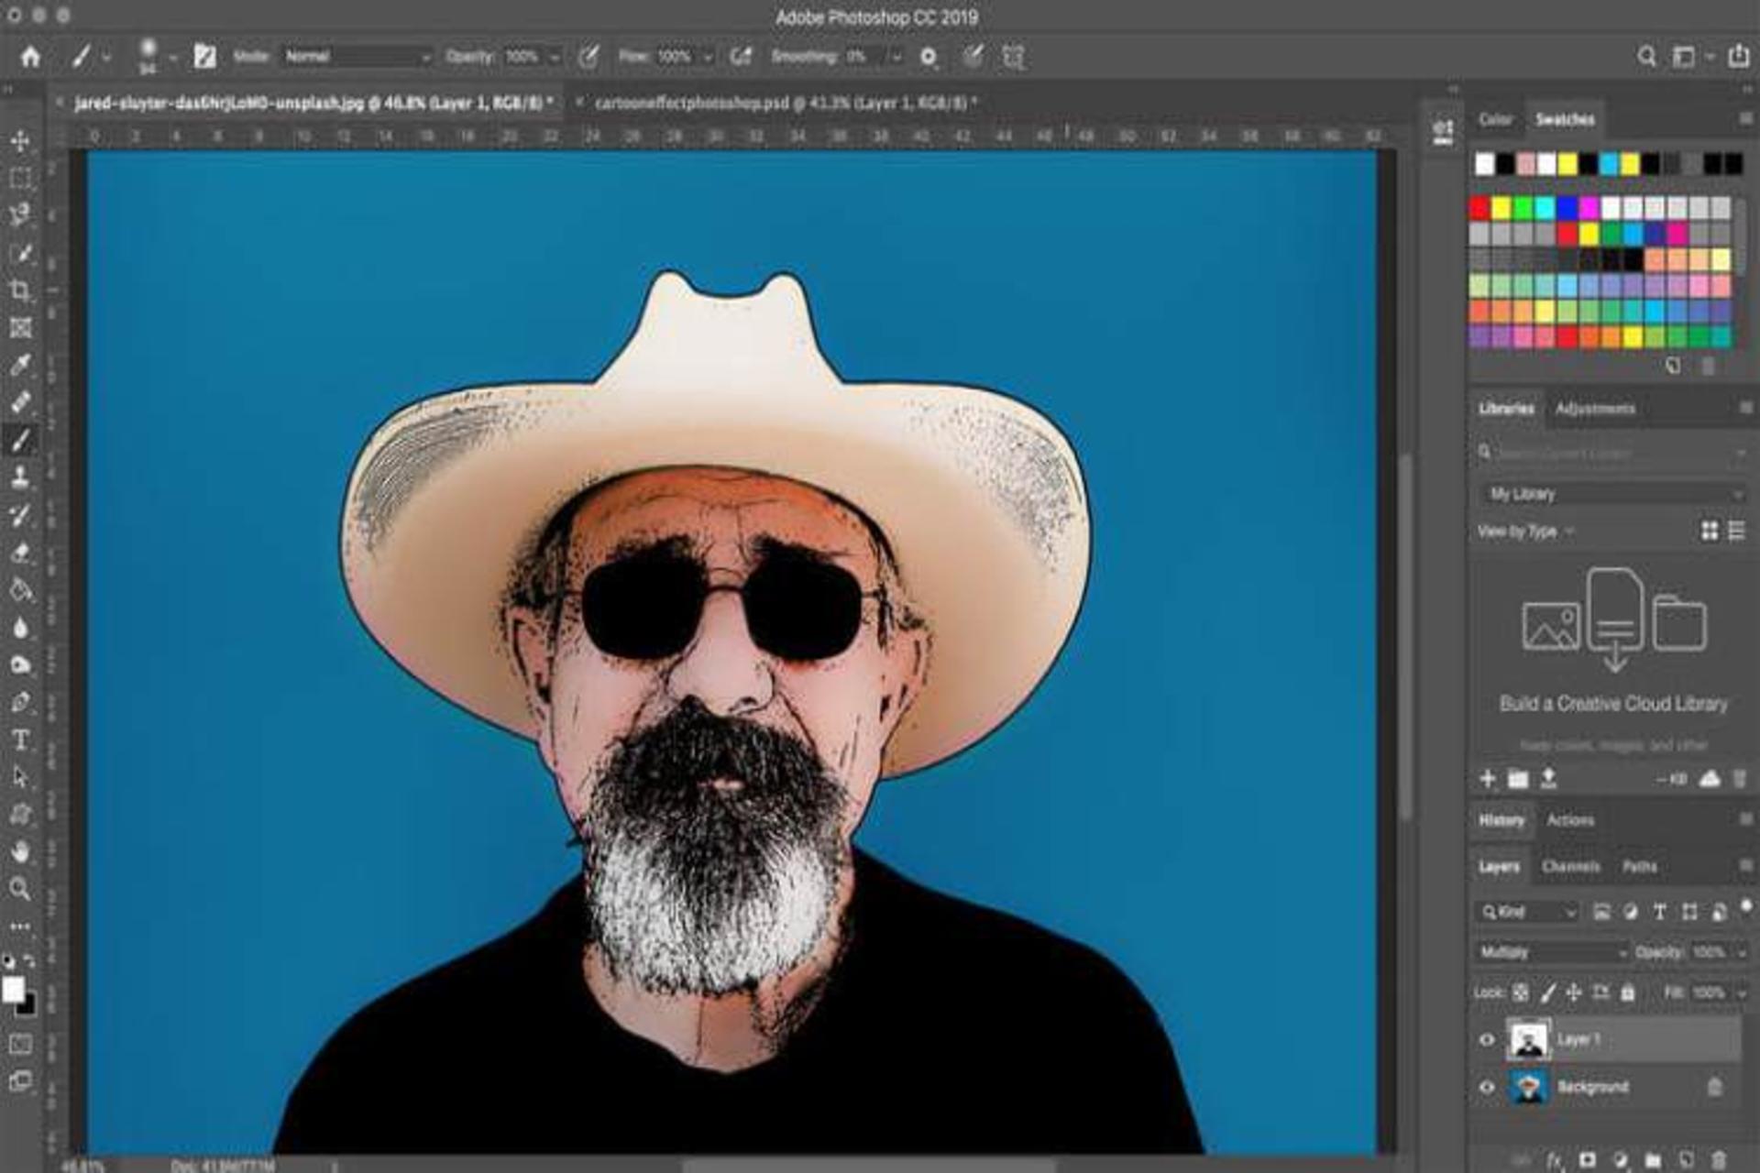Screen dimensions: 1760x1173
Task: Select the Hand tool
Action: click(x=20, y=851)
